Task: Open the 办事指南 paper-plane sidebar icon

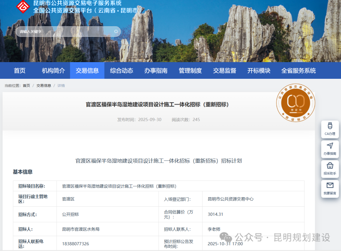Action: coord(330,149)
